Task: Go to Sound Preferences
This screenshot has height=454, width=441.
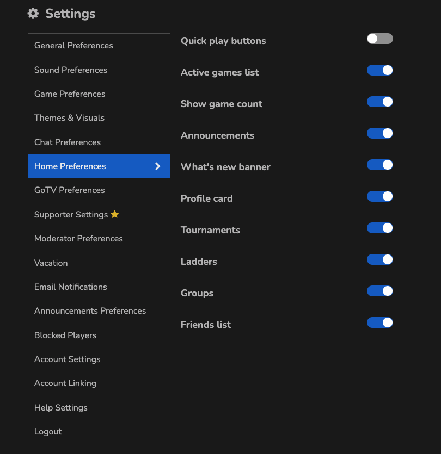Action: pyautogui.click(x=71, y=70)
